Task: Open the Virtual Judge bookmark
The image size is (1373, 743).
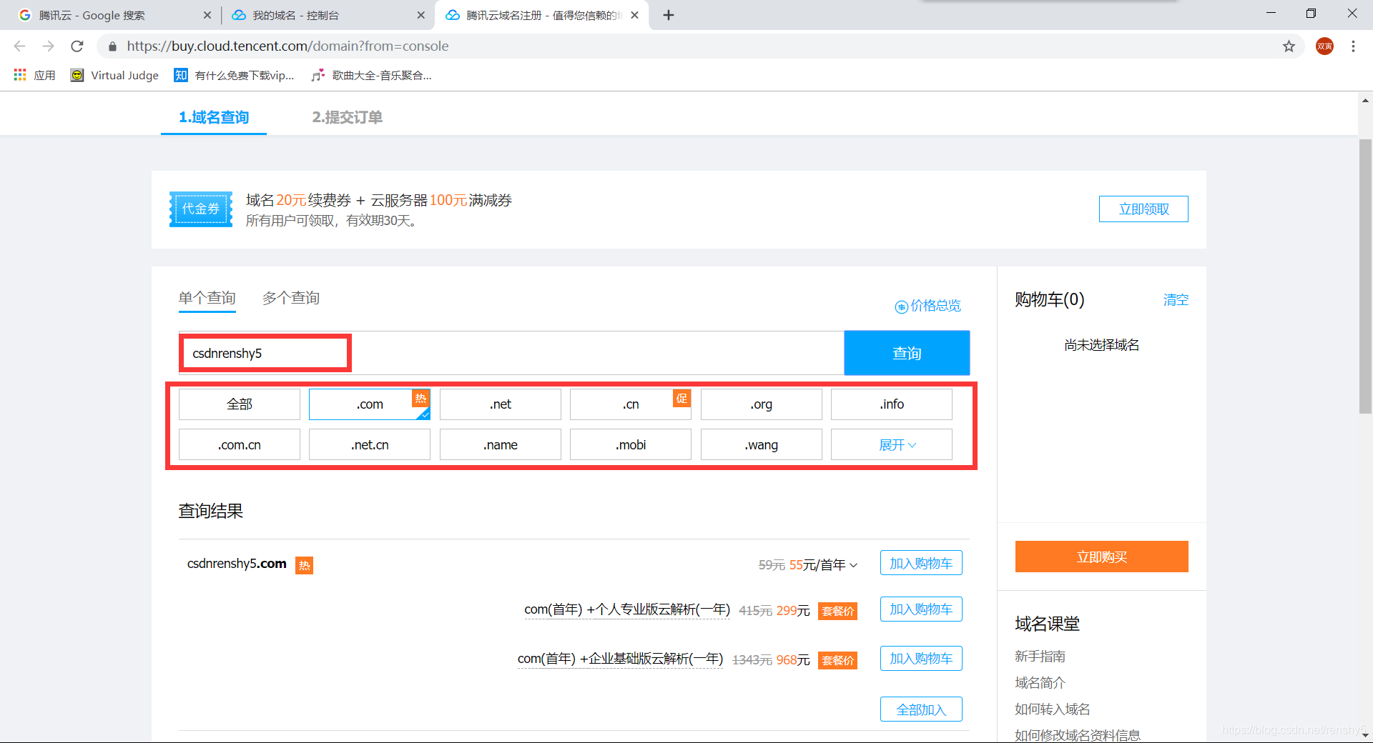Action: [x=114, y=75]
